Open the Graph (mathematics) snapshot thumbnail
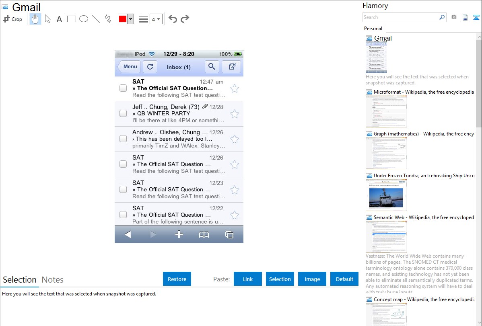 [386, 153]
